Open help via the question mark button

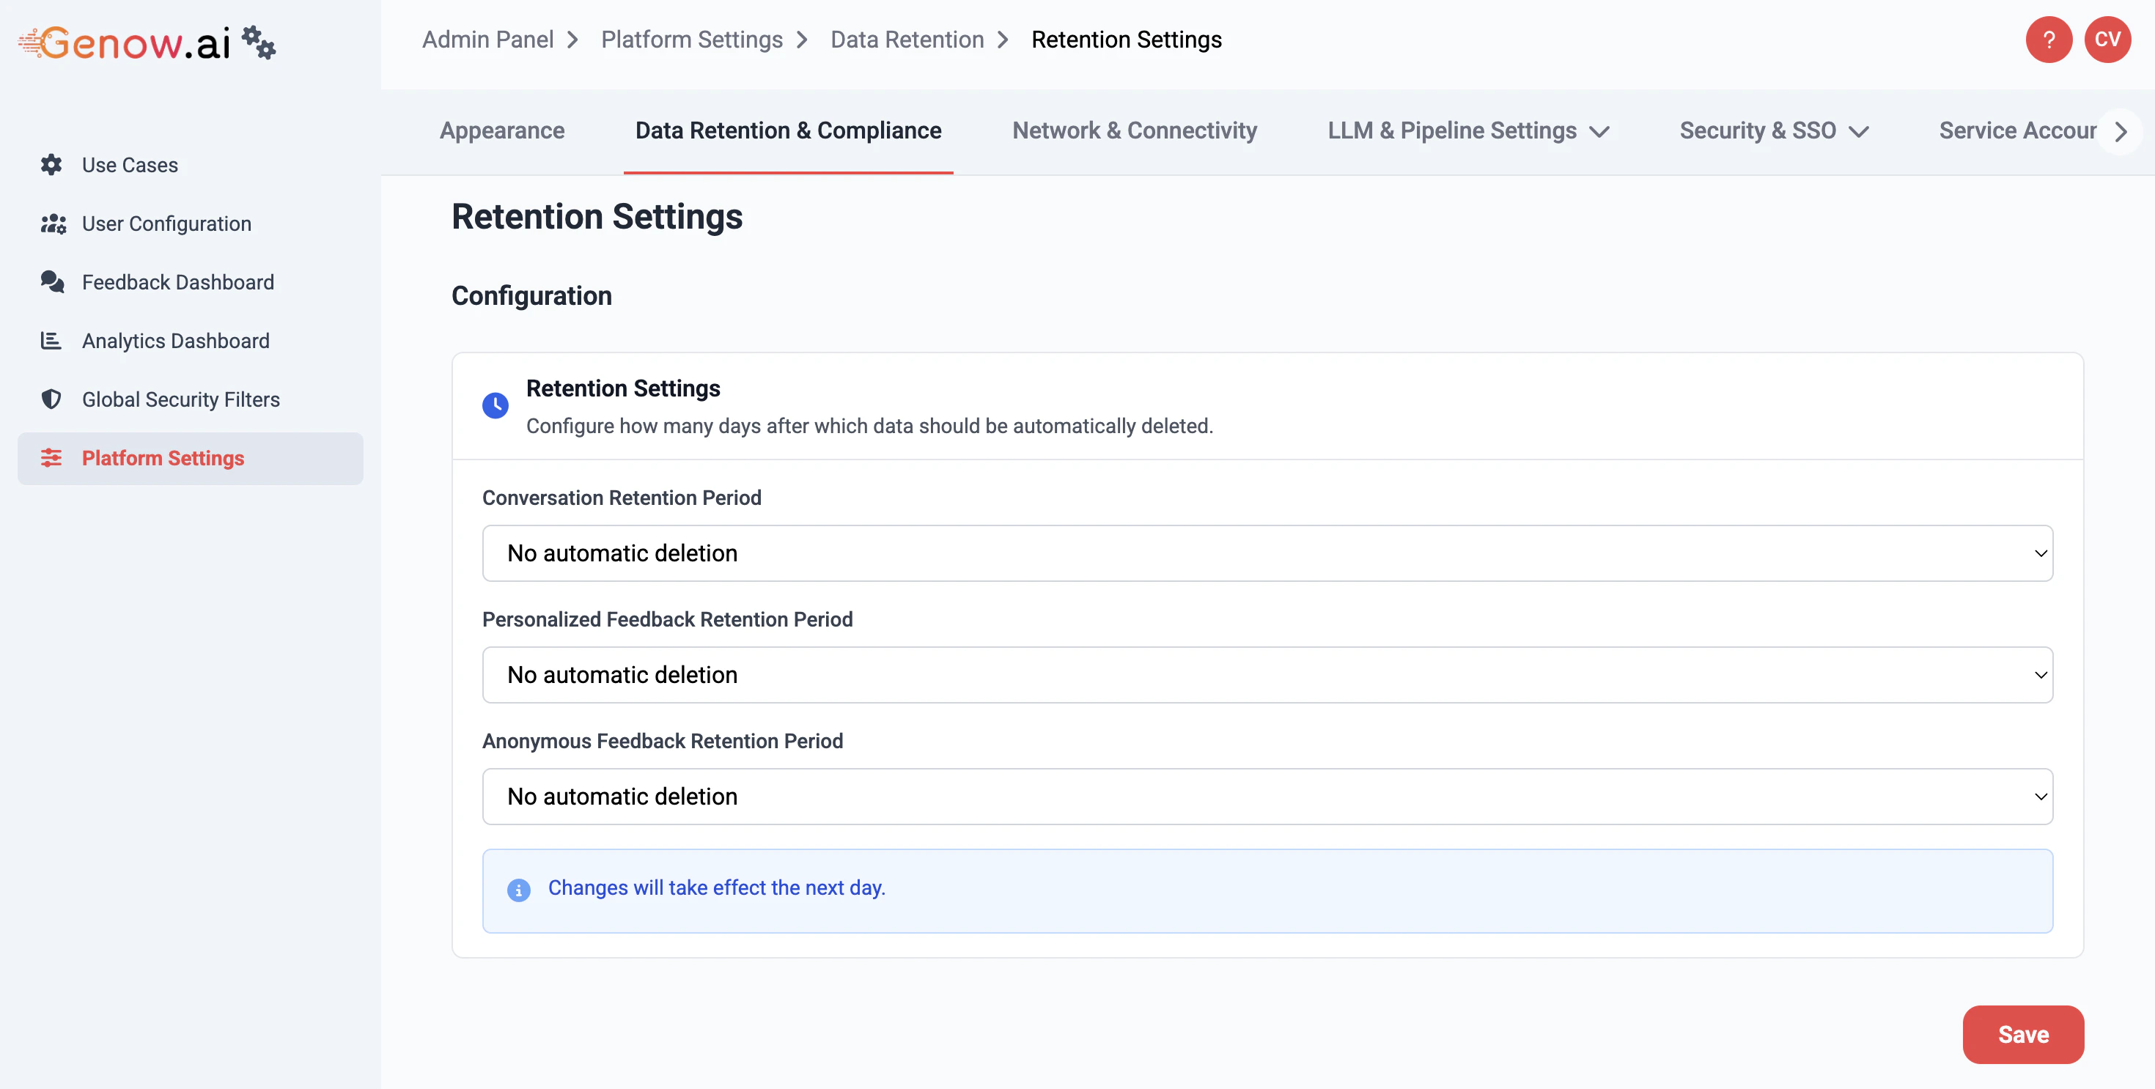click(2048, 40)
